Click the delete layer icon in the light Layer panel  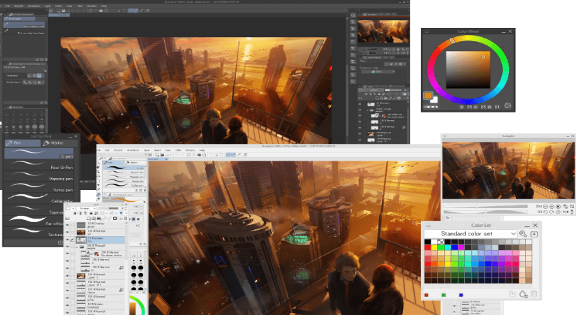pyautogui.click(x=126, y=219)
